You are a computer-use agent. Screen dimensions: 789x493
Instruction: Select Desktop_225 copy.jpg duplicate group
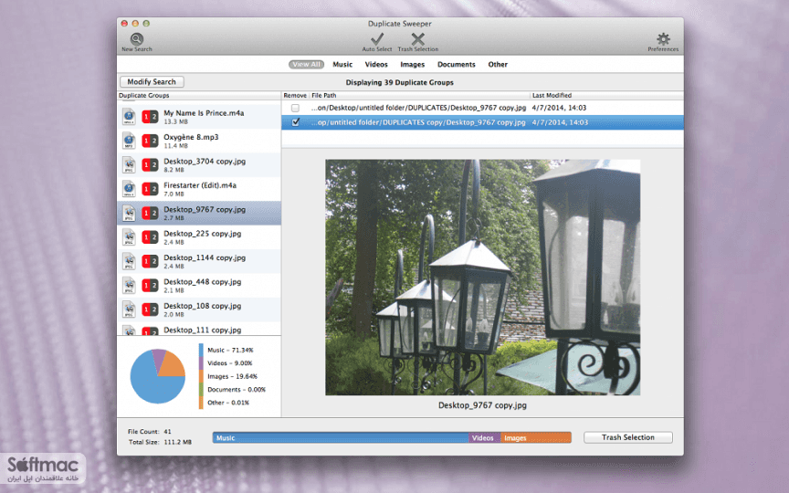pyautogui.click(x=199, y=237)
